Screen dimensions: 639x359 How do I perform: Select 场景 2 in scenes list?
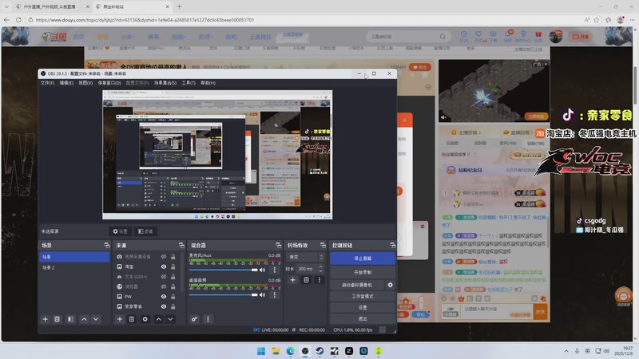point(74,267)
